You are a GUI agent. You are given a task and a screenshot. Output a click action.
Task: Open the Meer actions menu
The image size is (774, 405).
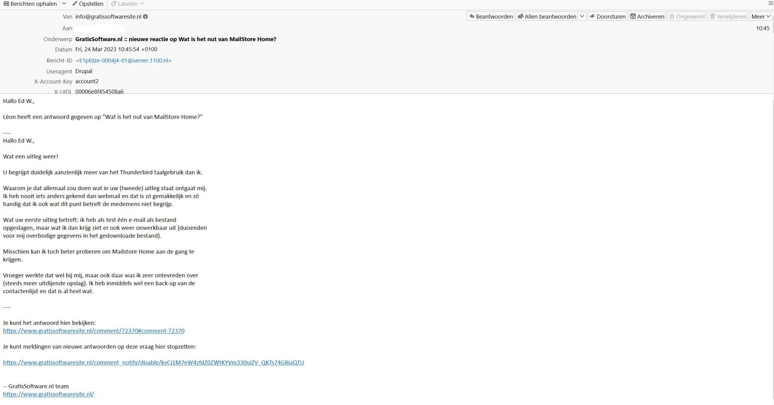(760, 16)
